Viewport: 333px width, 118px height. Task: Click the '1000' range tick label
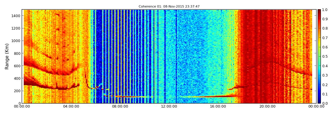[x=16, y=41]
